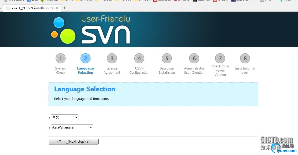Click 'Select your language and time zone.' text
298x155 pixels.
(81, 99)
